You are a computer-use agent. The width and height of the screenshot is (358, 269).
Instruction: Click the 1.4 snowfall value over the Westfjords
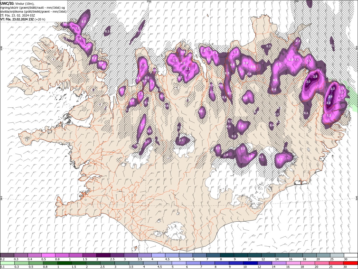click(x=79, y=38)
